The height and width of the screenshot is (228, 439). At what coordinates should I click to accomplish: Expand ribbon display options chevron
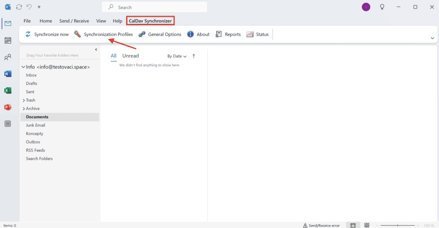[432, 38]
